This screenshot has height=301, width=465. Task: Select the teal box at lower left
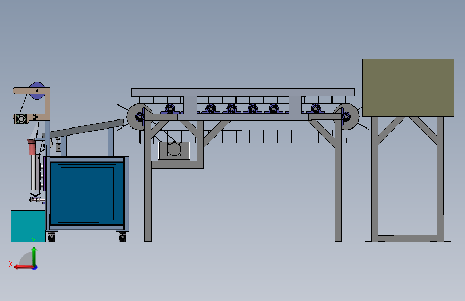tap(28, 226)
